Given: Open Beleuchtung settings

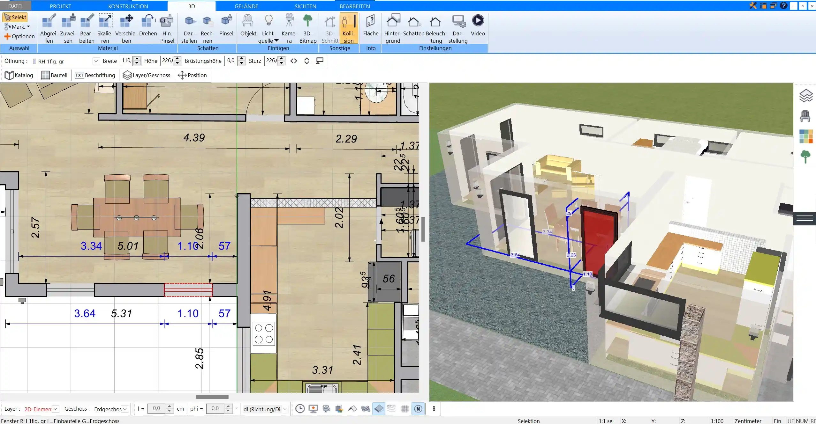Looking at the screenshot, I should (x=436, y=28).
